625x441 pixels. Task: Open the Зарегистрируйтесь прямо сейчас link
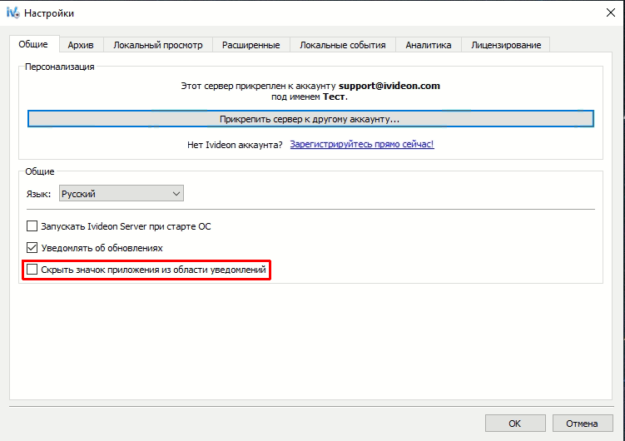[362, 144]
